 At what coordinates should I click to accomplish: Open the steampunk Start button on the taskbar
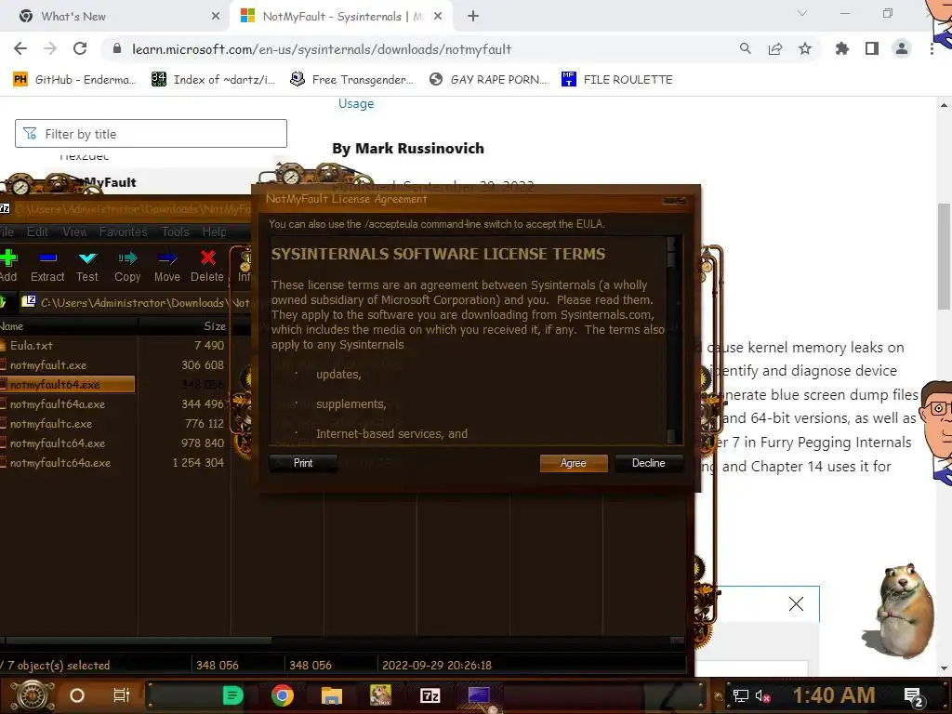point(32,695)
